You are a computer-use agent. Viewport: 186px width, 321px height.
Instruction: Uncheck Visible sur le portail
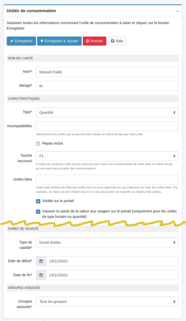pos(38,201)
